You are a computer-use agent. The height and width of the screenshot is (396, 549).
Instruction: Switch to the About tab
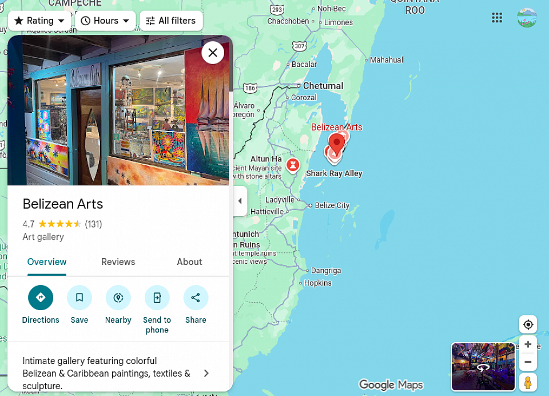[x=189, y=262]
